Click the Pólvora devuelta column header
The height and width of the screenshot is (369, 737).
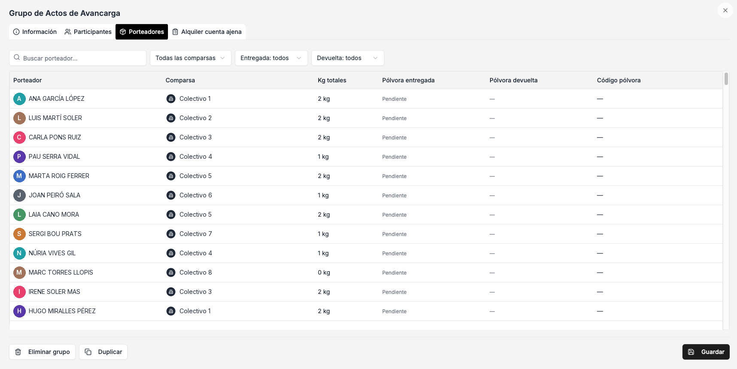tap(514, 80)
